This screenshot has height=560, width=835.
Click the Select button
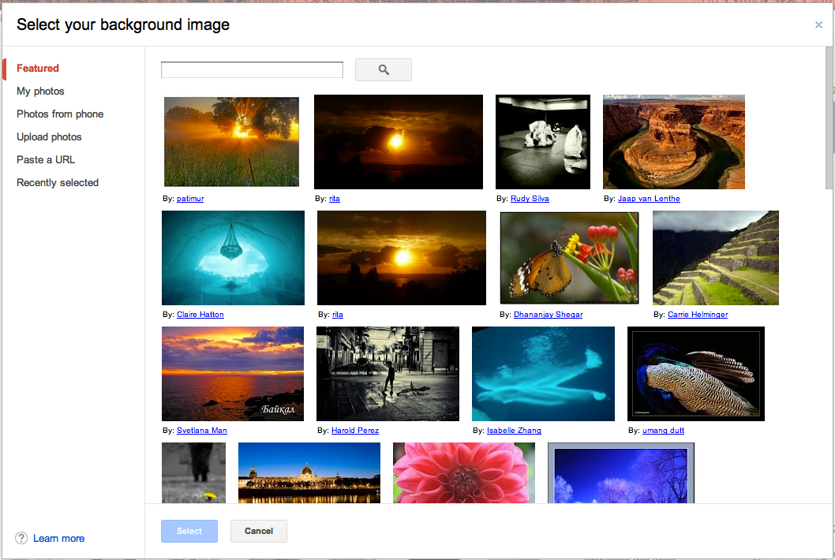pos(189,531)
